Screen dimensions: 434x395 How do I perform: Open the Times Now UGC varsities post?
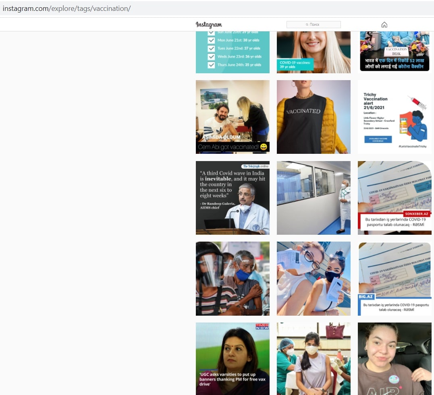click(233, 359)
